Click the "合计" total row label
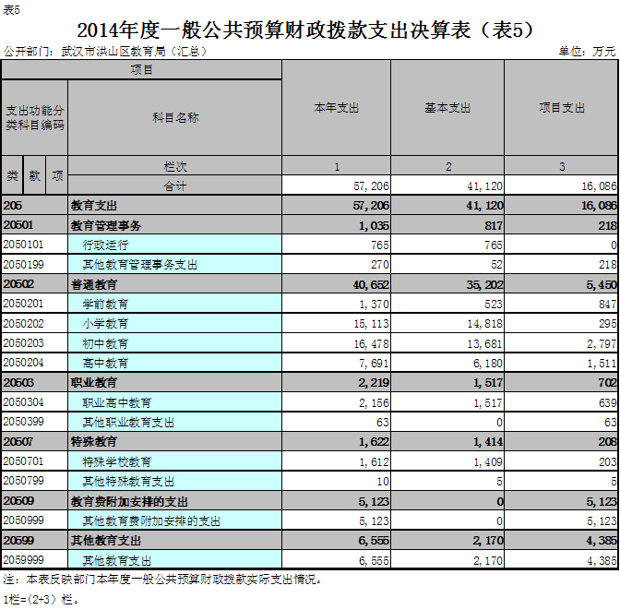This screenshot has width=620, height=610. coord(174,186)
